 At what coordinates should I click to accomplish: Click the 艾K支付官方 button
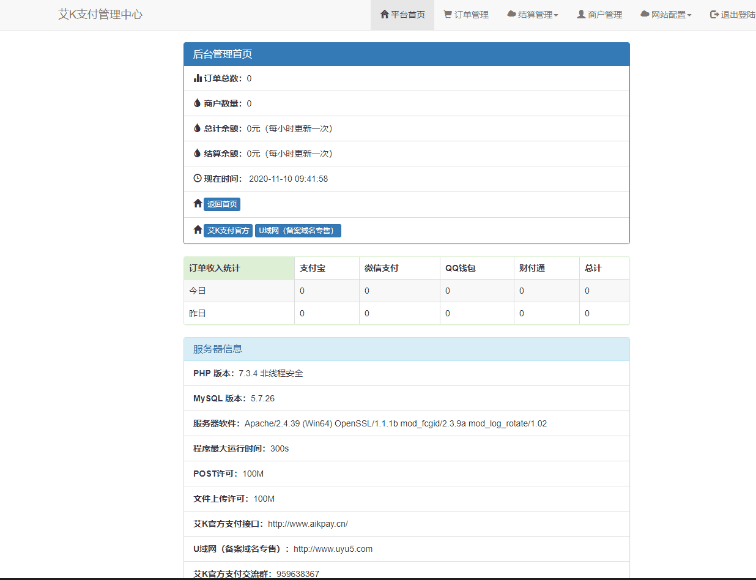[227, 230]
